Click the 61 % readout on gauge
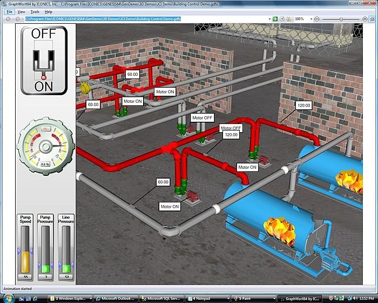378x303 pixels. [x=45, y=164]
